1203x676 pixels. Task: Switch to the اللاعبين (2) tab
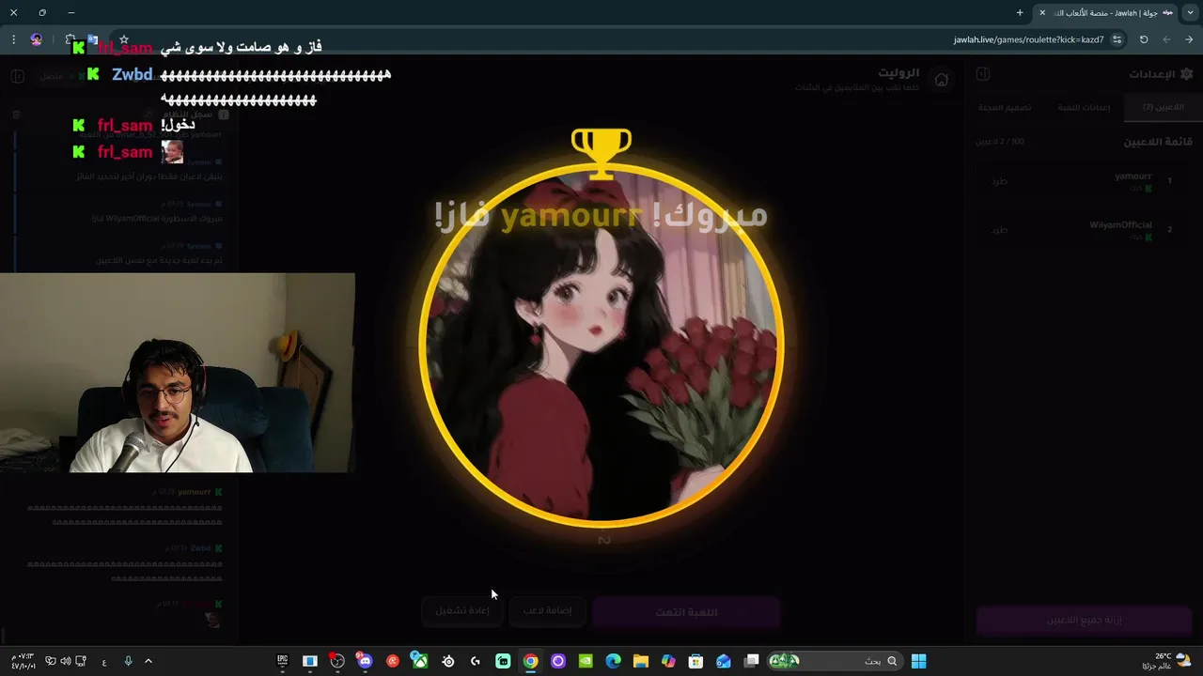point(1163,107)
